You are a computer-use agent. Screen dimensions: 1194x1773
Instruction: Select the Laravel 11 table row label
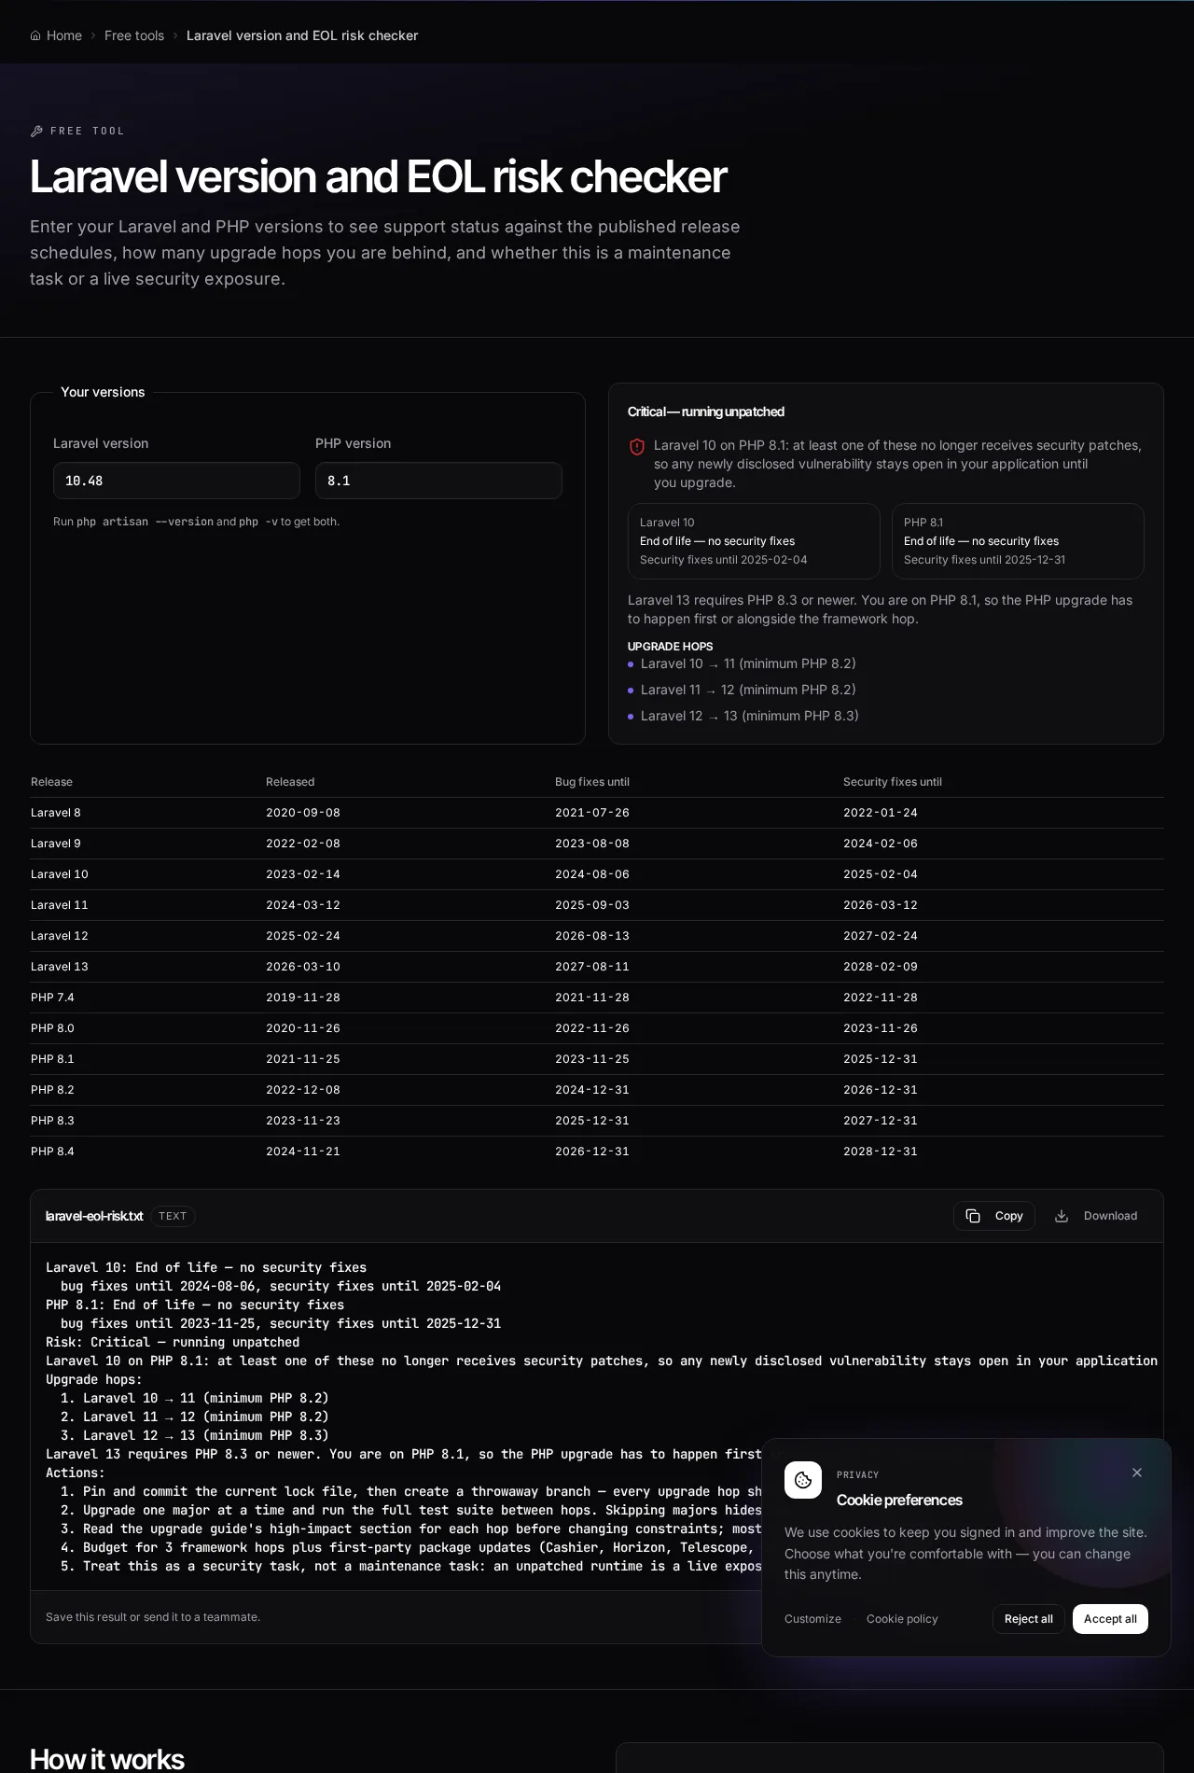coord(60,905)
